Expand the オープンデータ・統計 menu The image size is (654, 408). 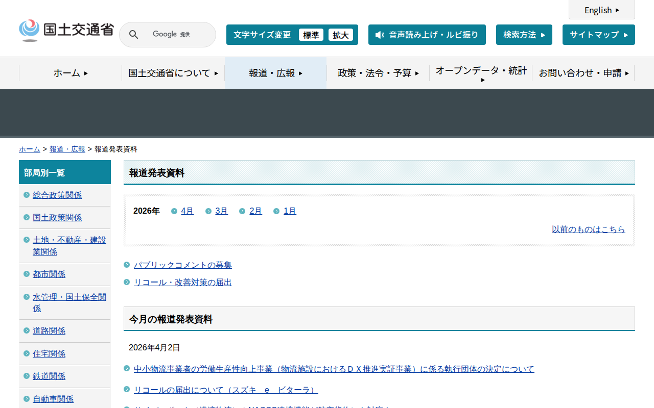tap(481, 73)
